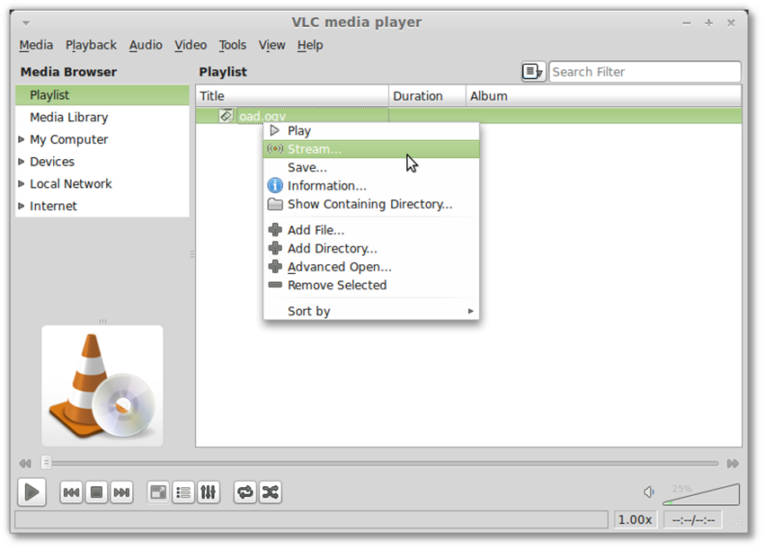764x549 pixels.
Task: Close the VLC media player window
Action: [x=731, y=22]
